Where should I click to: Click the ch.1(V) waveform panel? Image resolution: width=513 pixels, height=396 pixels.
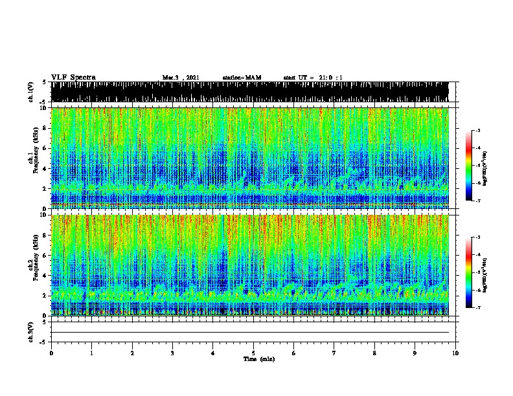pyautogui.click(x=250, y=92)
